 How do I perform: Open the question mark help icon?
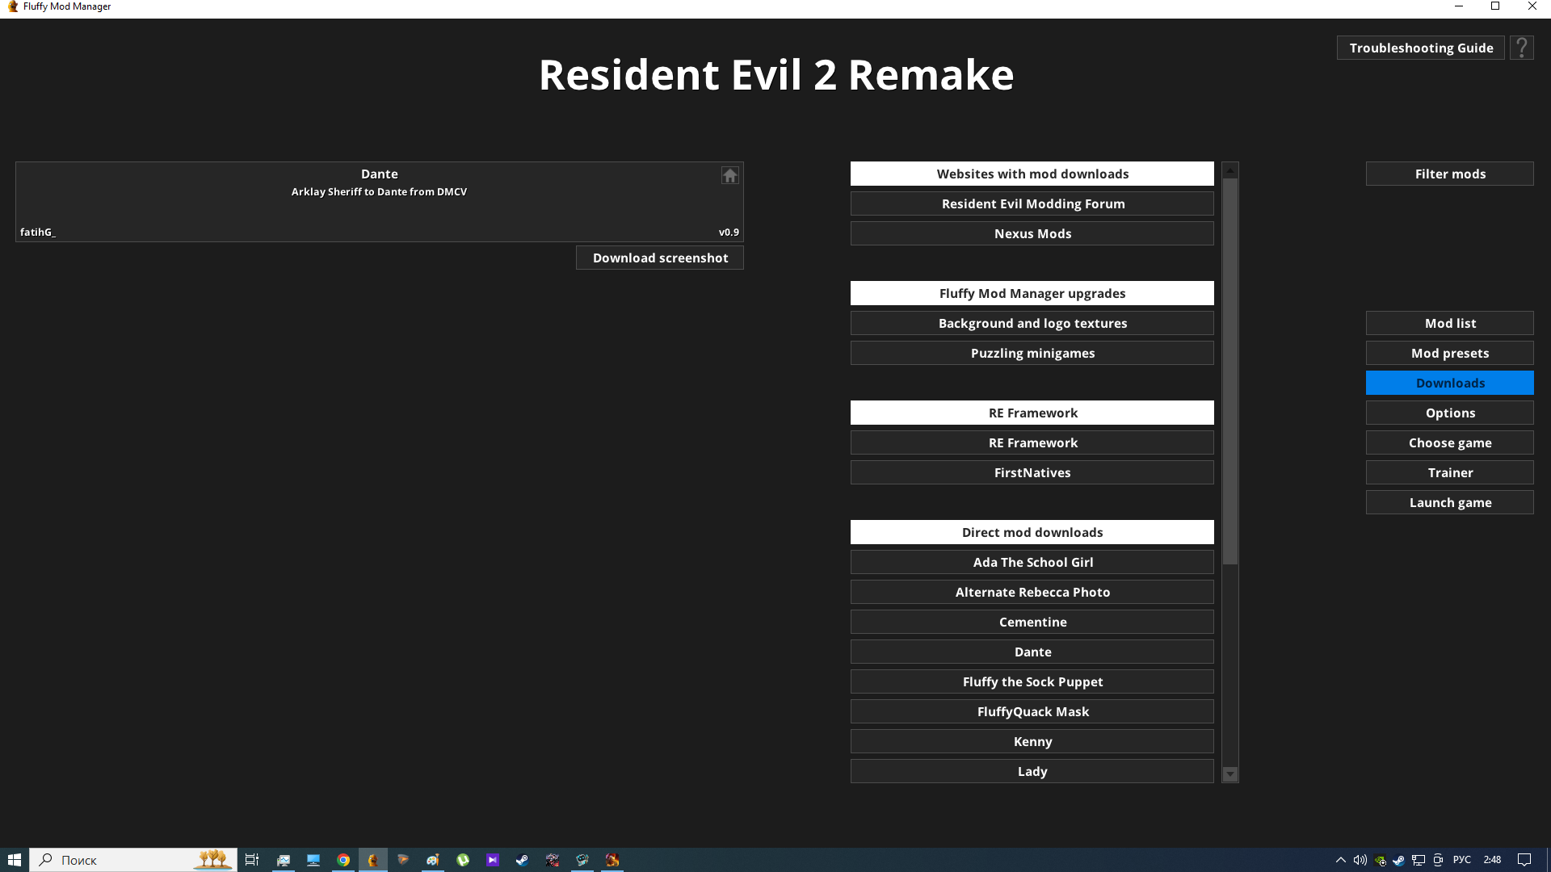click(x=1521, y=48)
